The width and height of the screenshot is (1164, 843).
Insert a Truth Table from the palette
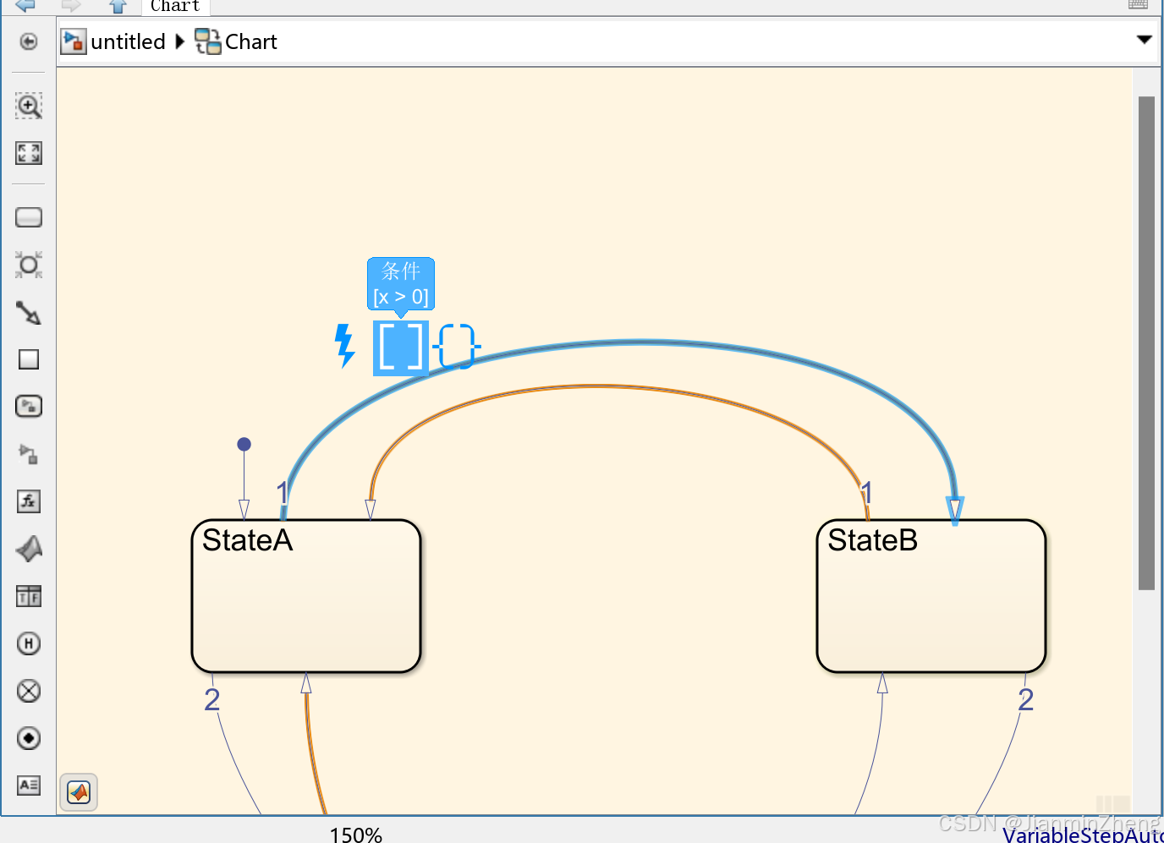pos(28,596)
